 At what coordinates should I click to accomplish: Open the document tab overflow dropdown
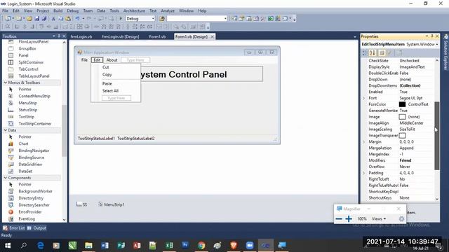pyautogui.click(x=355, y=37)
